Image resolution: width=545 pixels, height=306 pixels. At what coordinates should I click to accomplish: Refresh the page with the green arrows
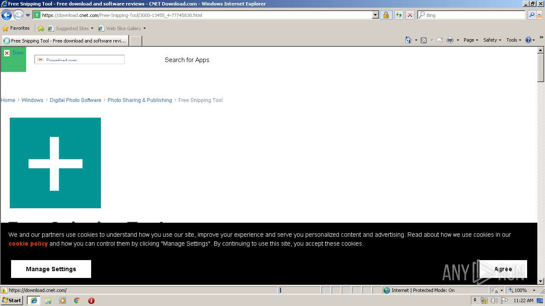point(399,15)
